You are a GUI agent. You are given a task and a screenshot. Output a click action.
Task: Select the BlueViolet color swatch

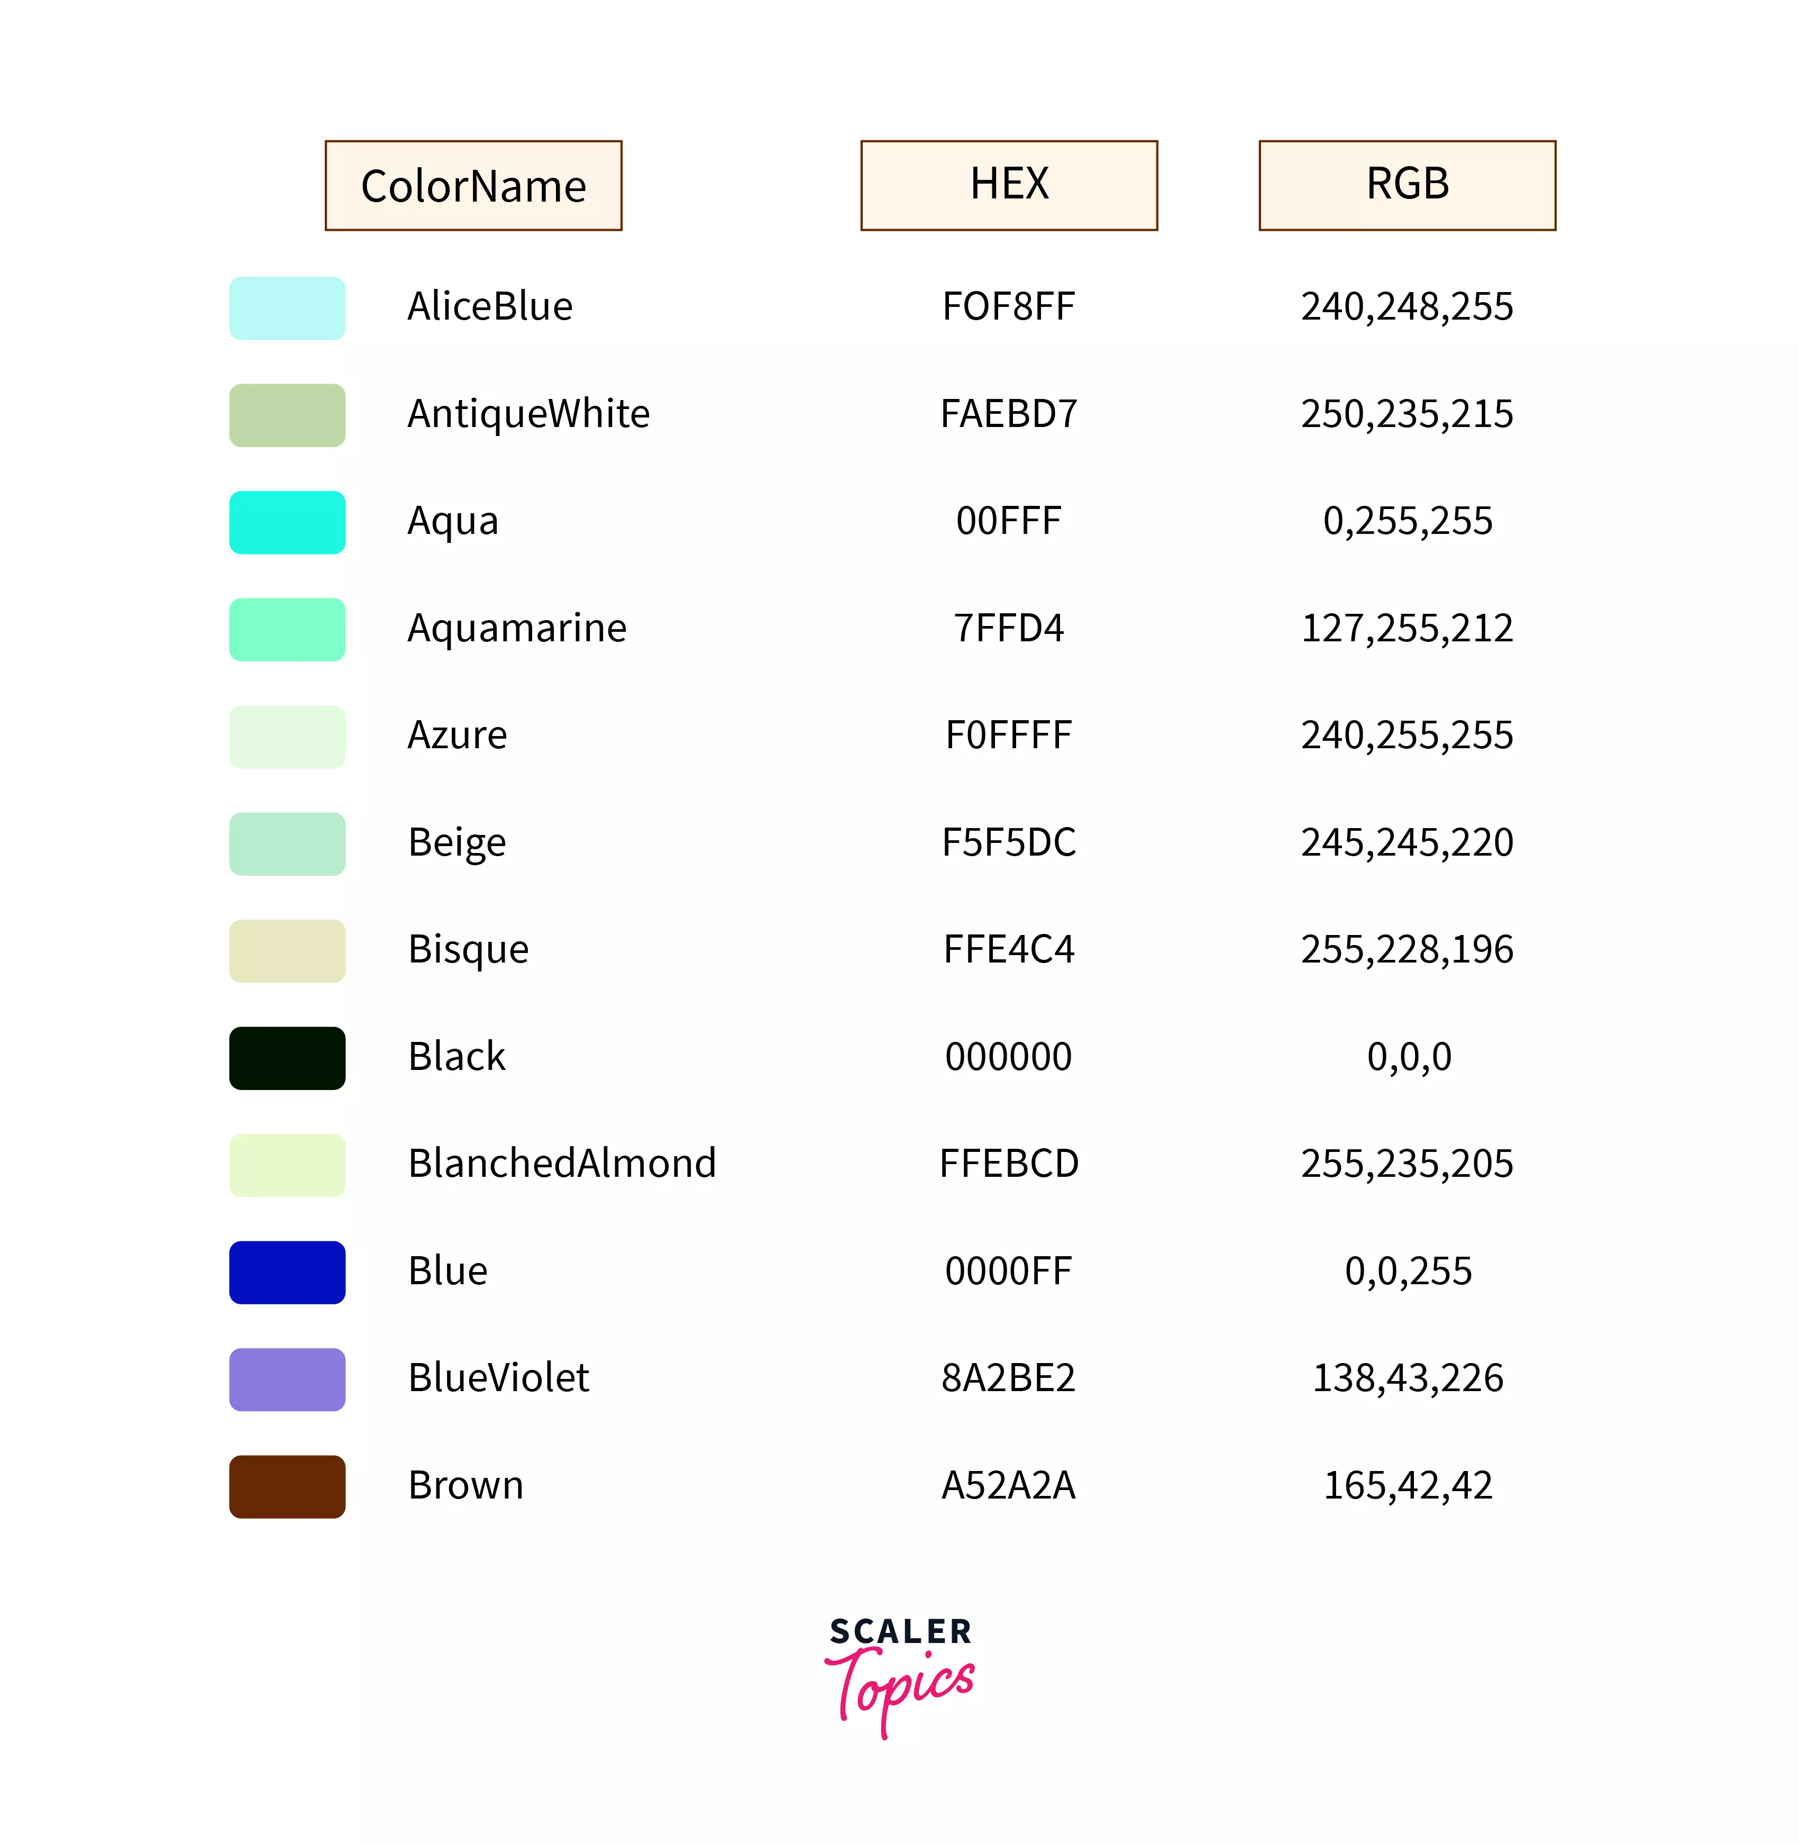287,1379
